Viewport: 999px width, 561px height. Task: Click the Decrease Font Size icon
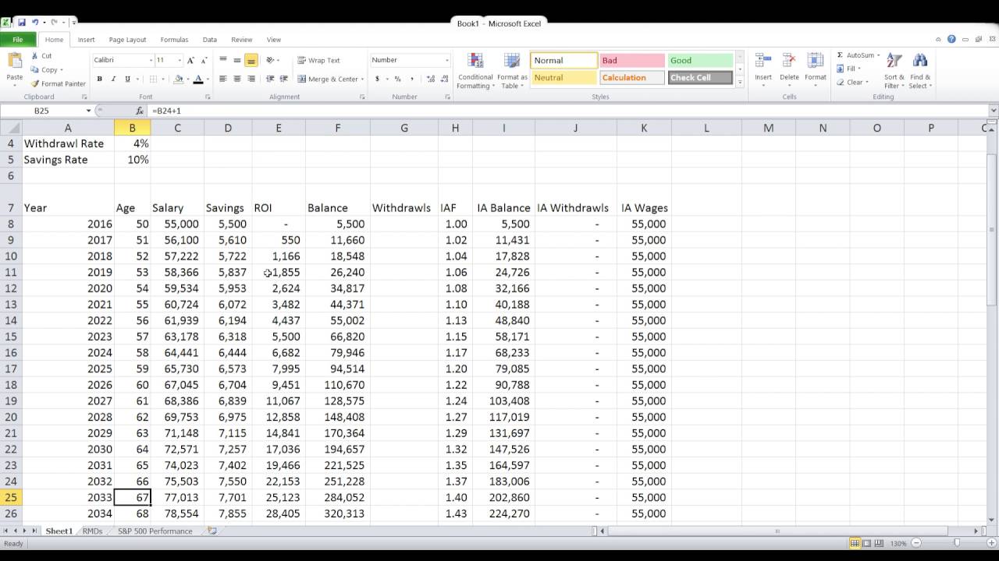coord(204,60)
